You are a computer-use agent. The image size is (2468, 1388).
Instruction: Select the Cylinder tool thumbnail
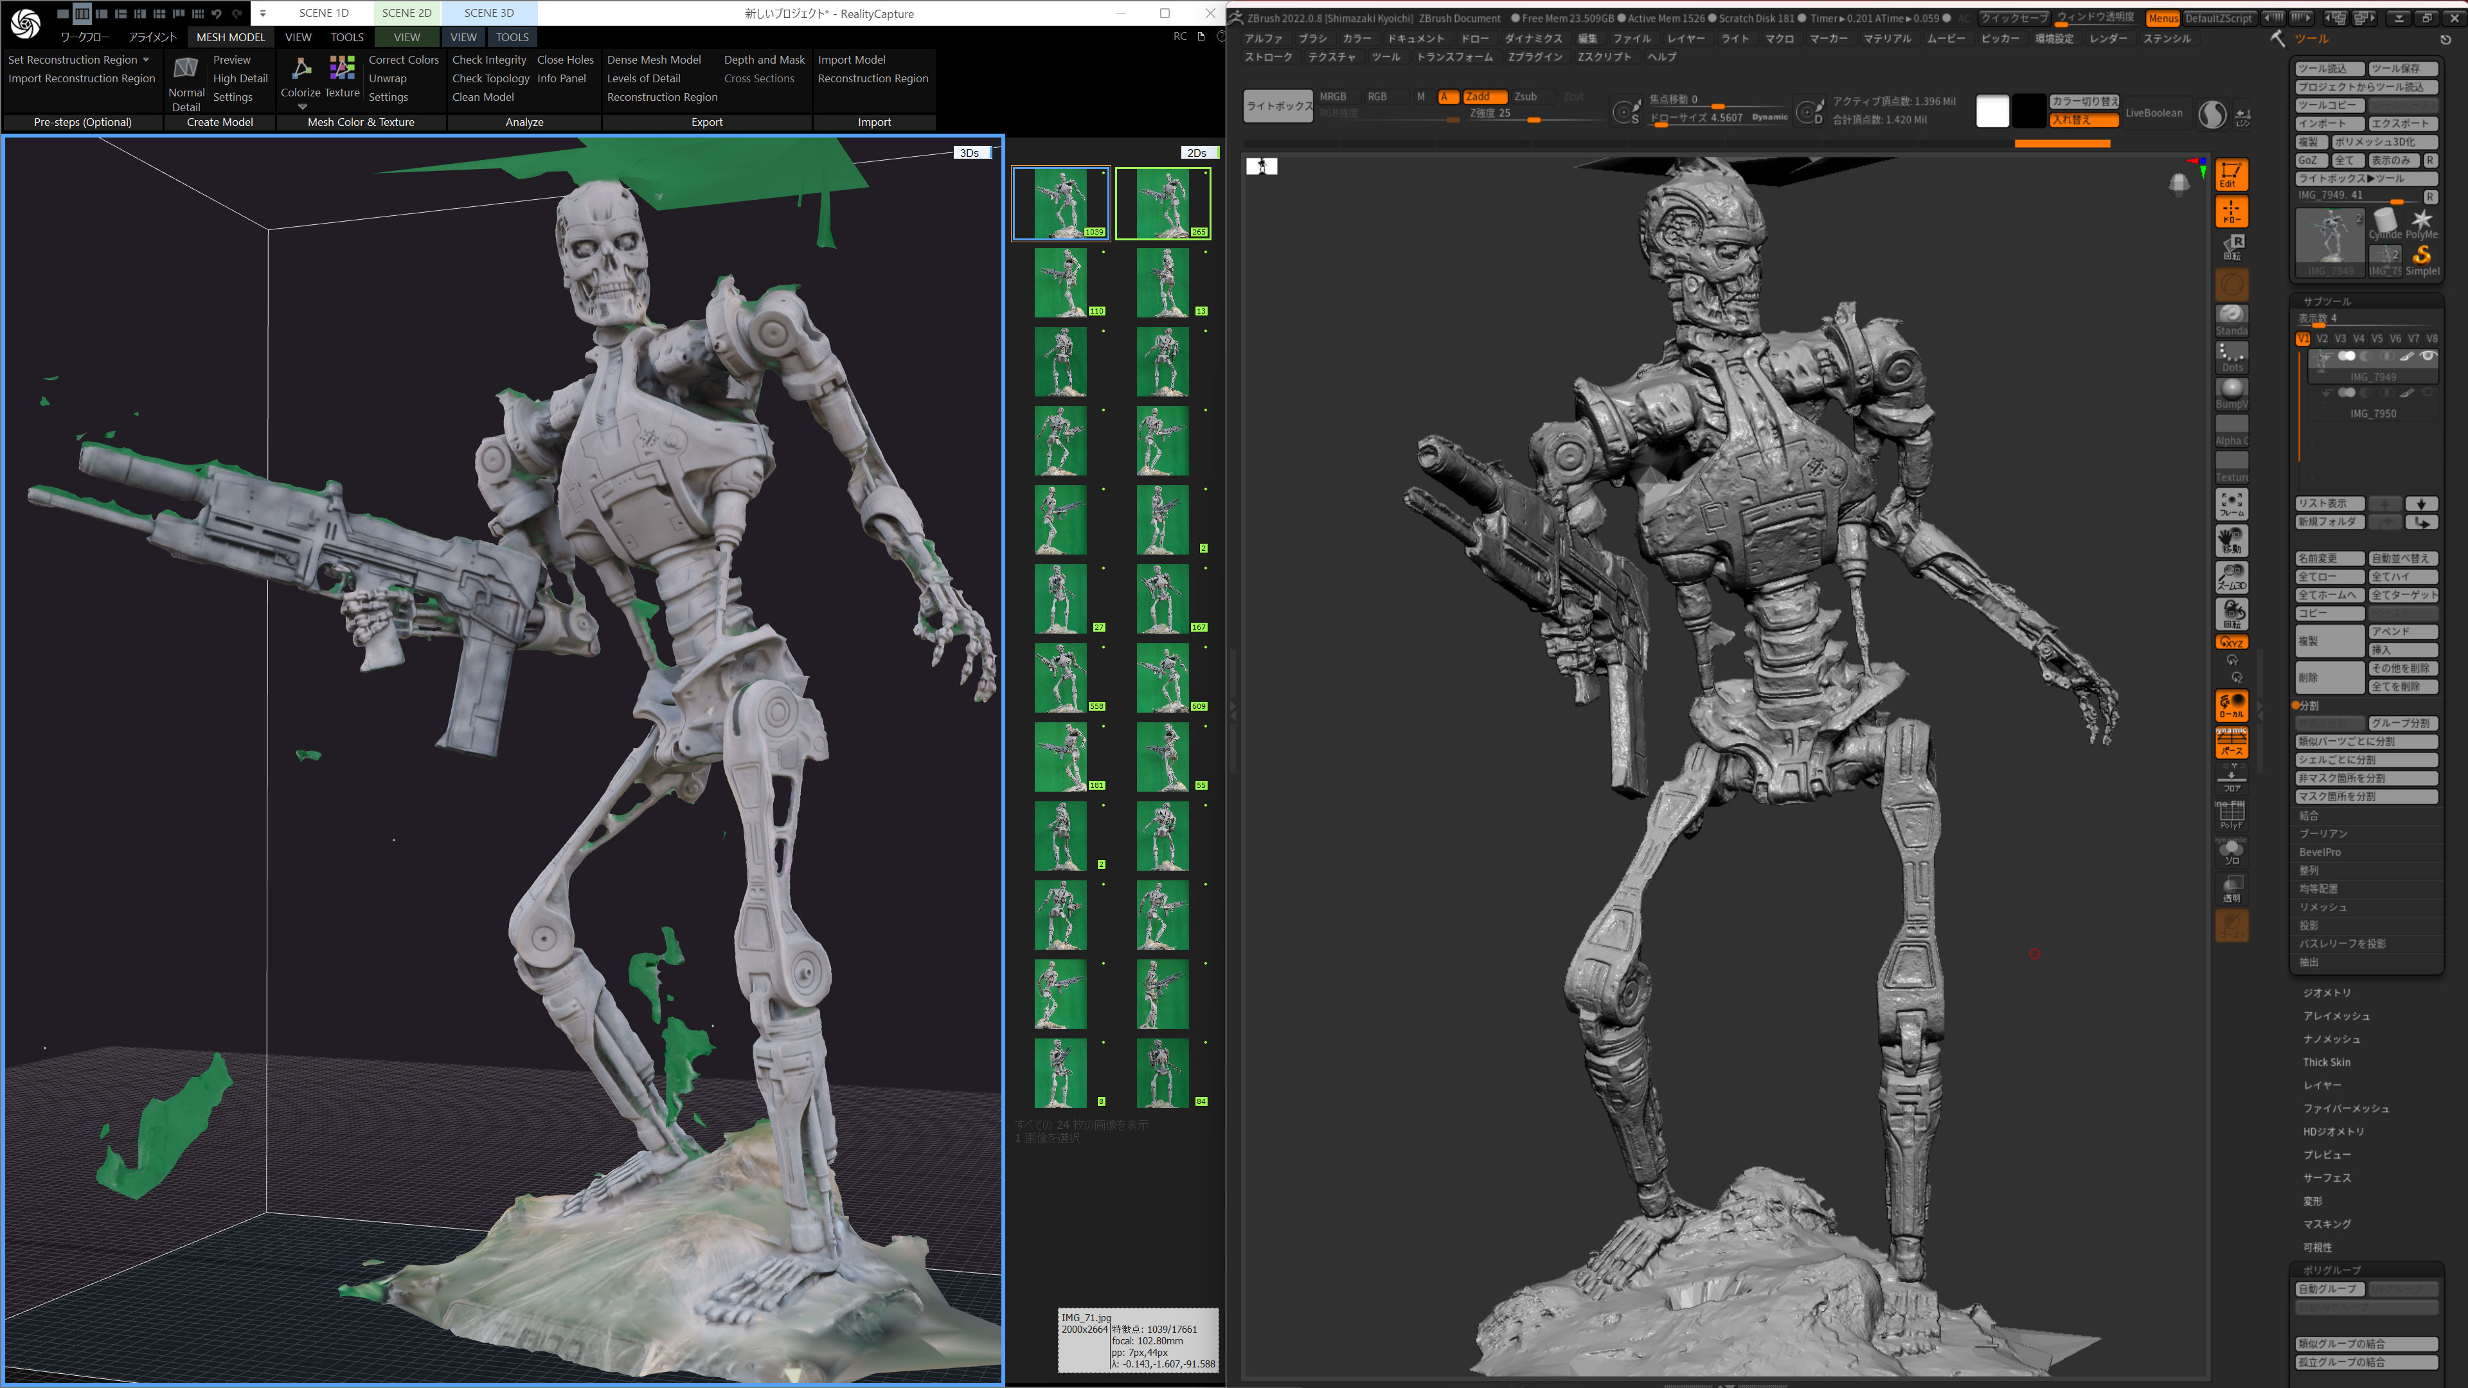click(2384, 224)
